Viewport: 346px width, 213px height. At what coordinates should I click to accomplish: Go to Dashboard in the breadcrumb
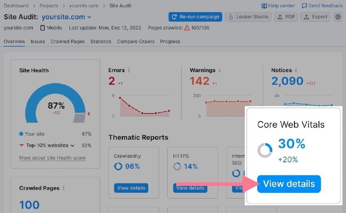coord(16,6)
